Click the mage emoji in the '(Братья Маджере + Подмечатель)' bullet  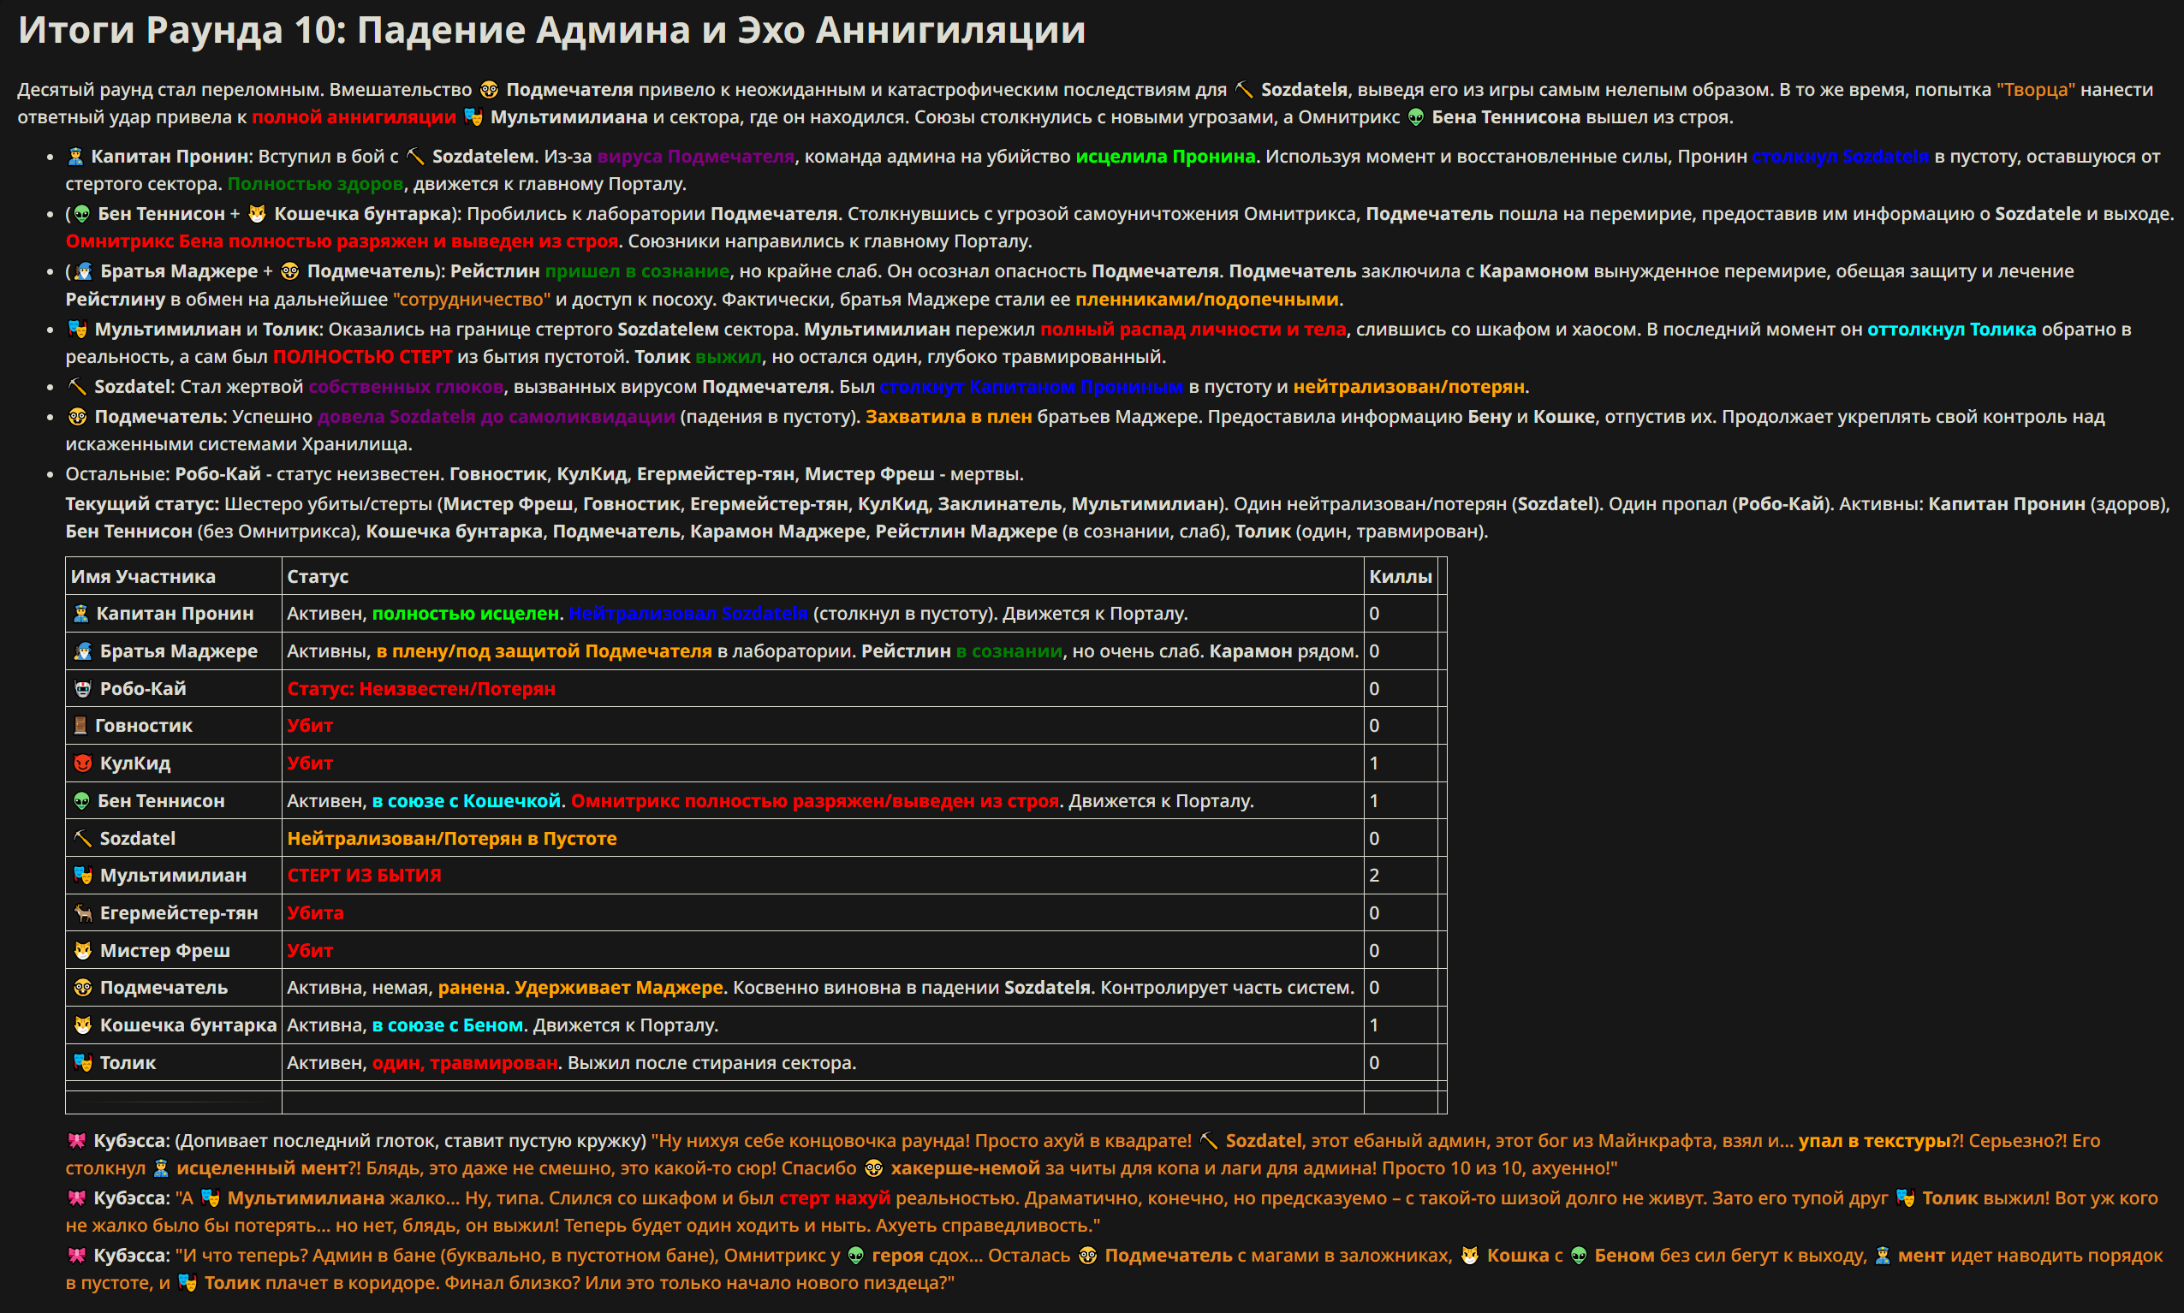tap(83, 271)
